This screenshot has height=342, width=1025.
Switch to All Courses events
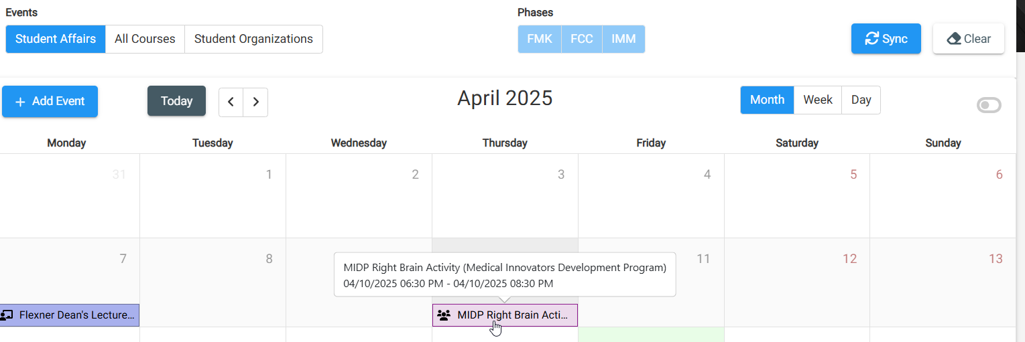(x=145, y=39)
